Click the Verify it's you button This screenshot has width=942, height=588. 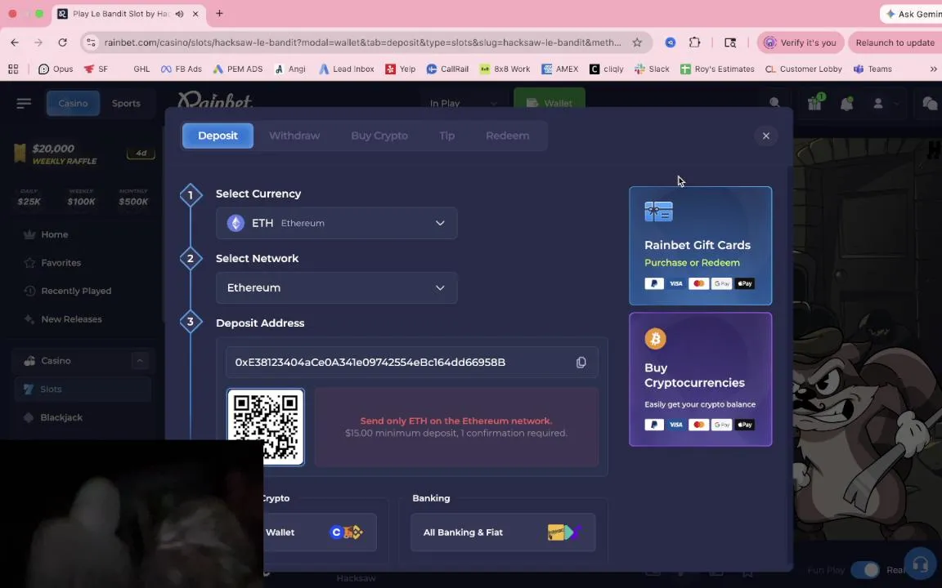[801, 42]
